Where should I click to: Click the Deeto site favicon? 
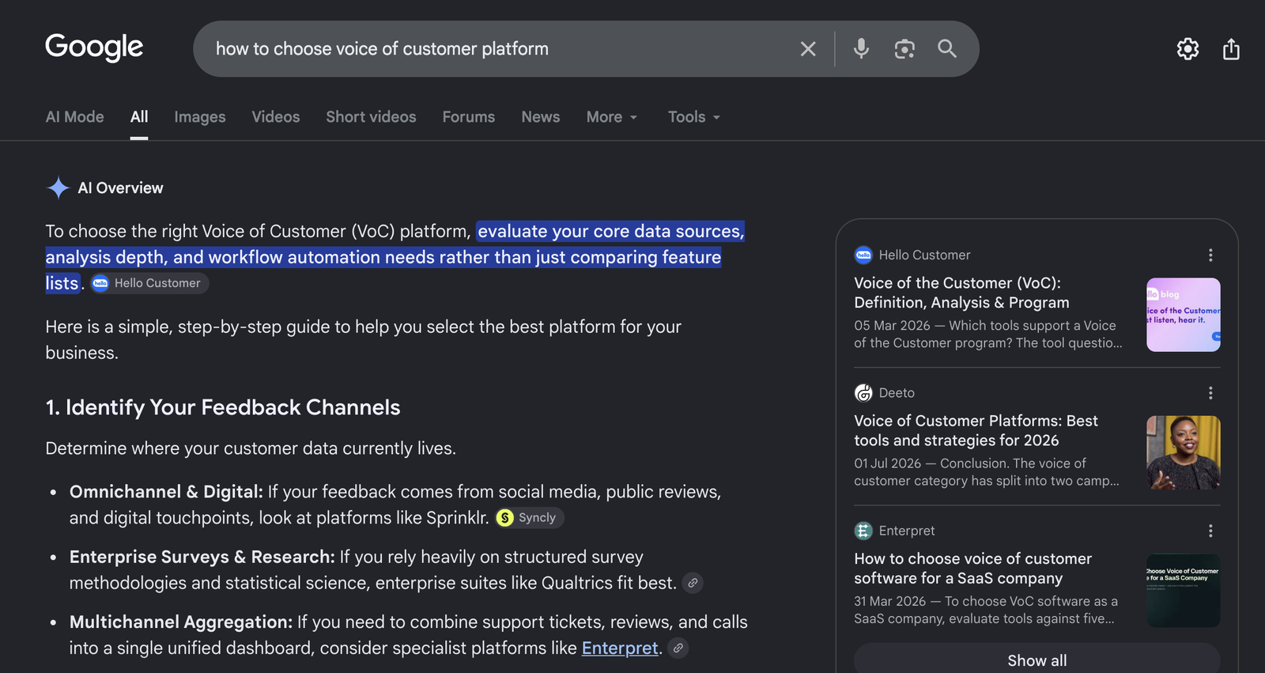[x=863, y=393]
